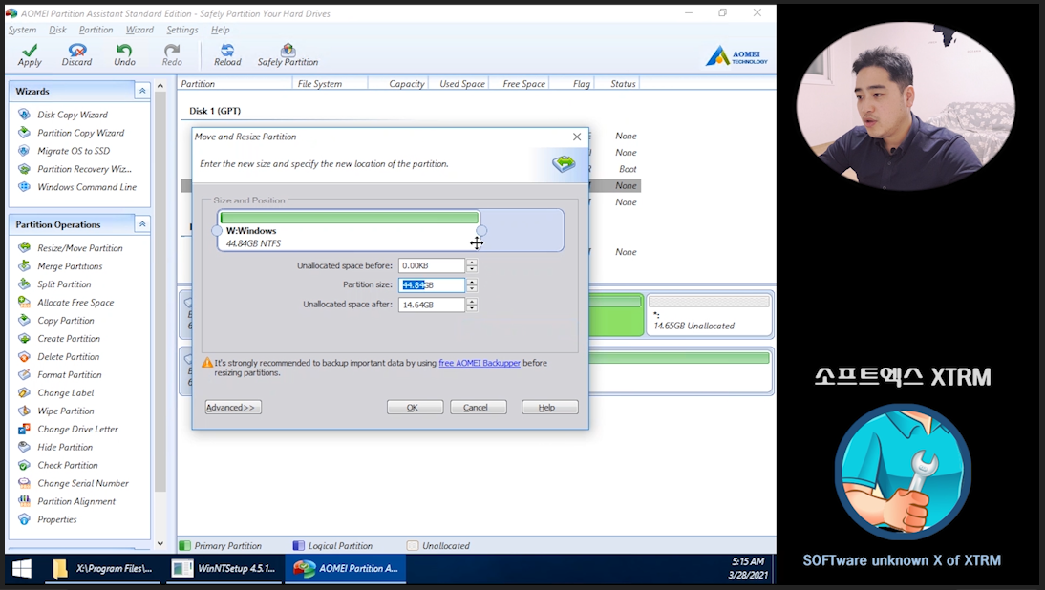Click the Help button in dialog

550,407
